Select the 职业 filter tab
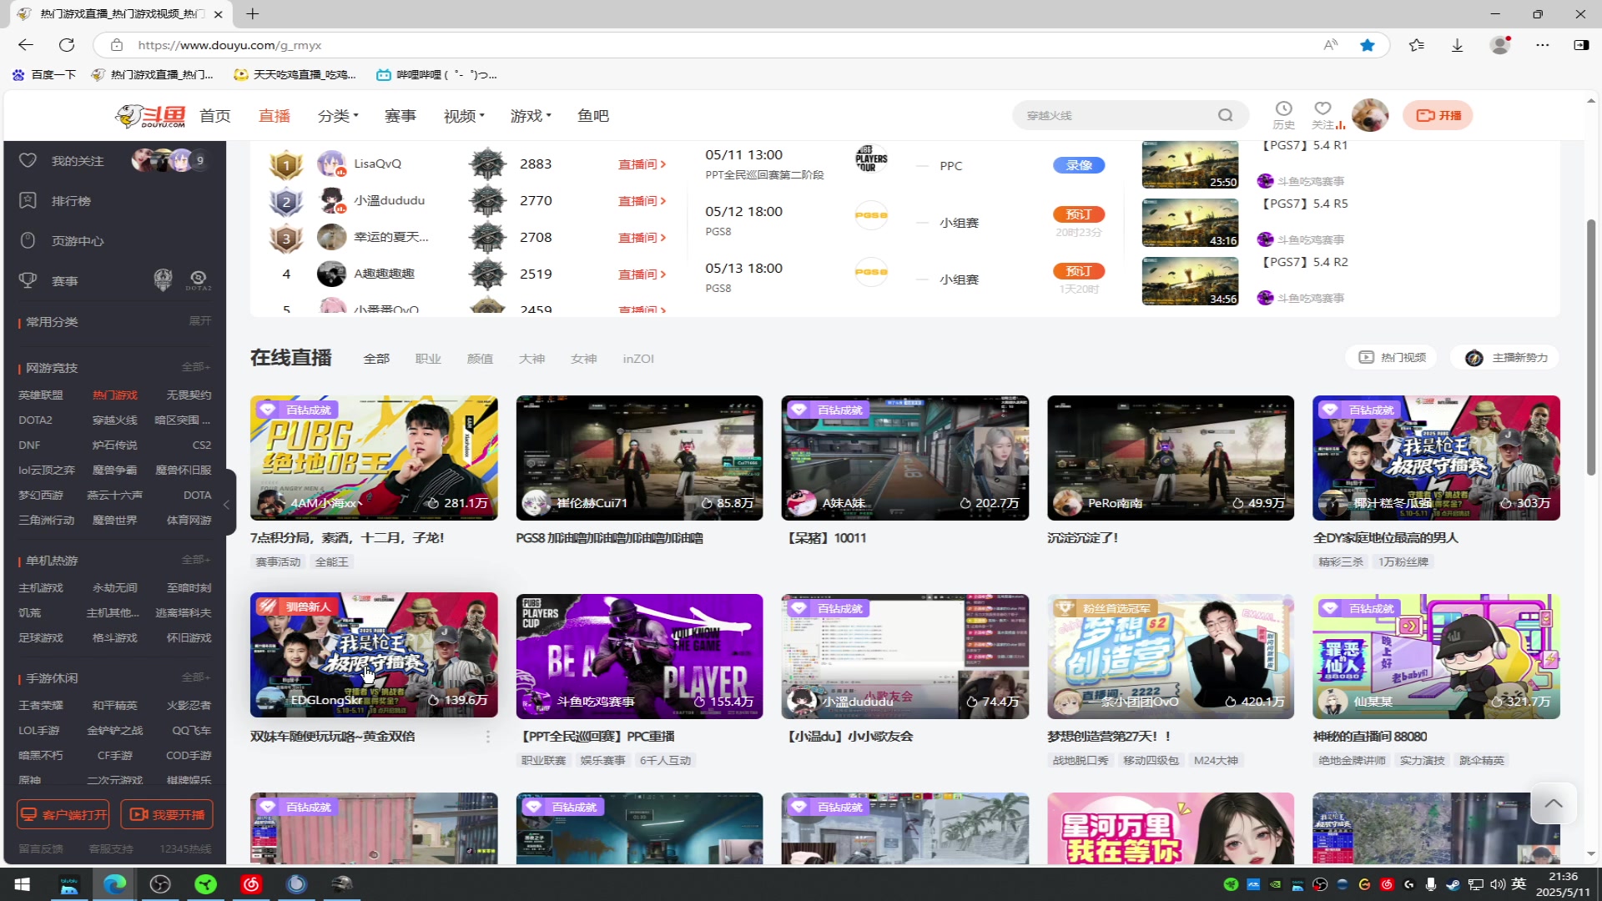 428,359
